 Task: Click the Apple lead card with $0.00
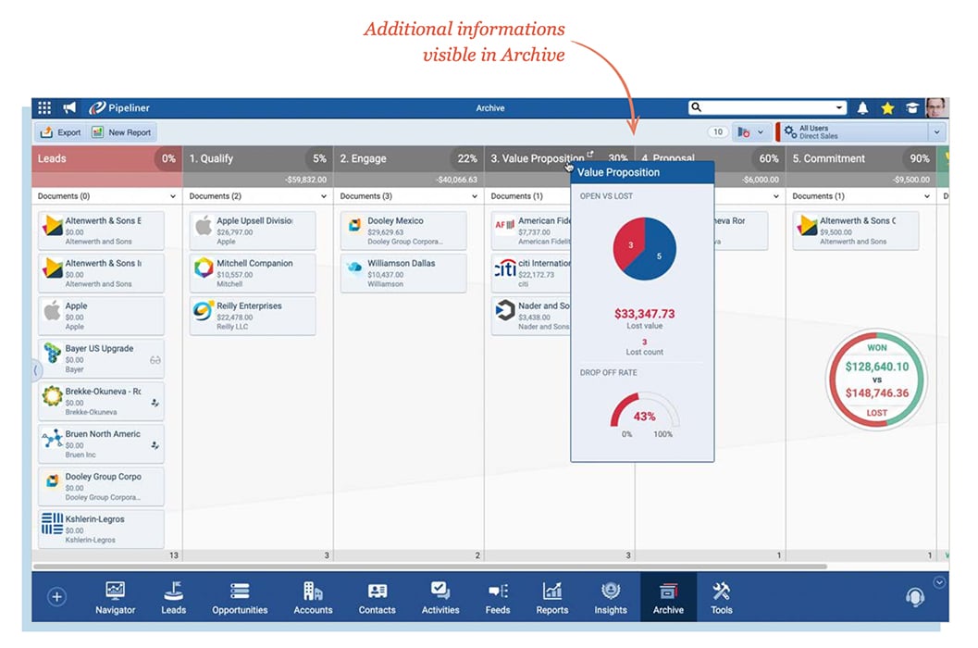pyautogui.click(x=101, y=316)
